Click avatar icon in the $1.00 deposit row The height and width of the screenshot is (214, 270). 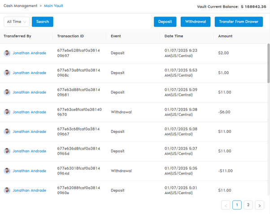(x=7, y=73)
